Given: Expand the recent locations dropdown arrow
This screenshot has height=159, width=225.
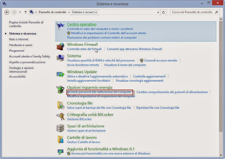Looking at the screenshot, I should 20,12.
